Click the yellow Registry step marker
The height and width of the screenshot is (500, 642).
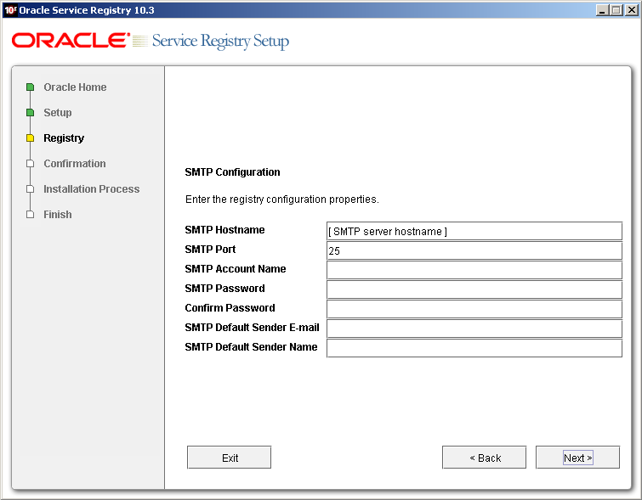point(31,138)
